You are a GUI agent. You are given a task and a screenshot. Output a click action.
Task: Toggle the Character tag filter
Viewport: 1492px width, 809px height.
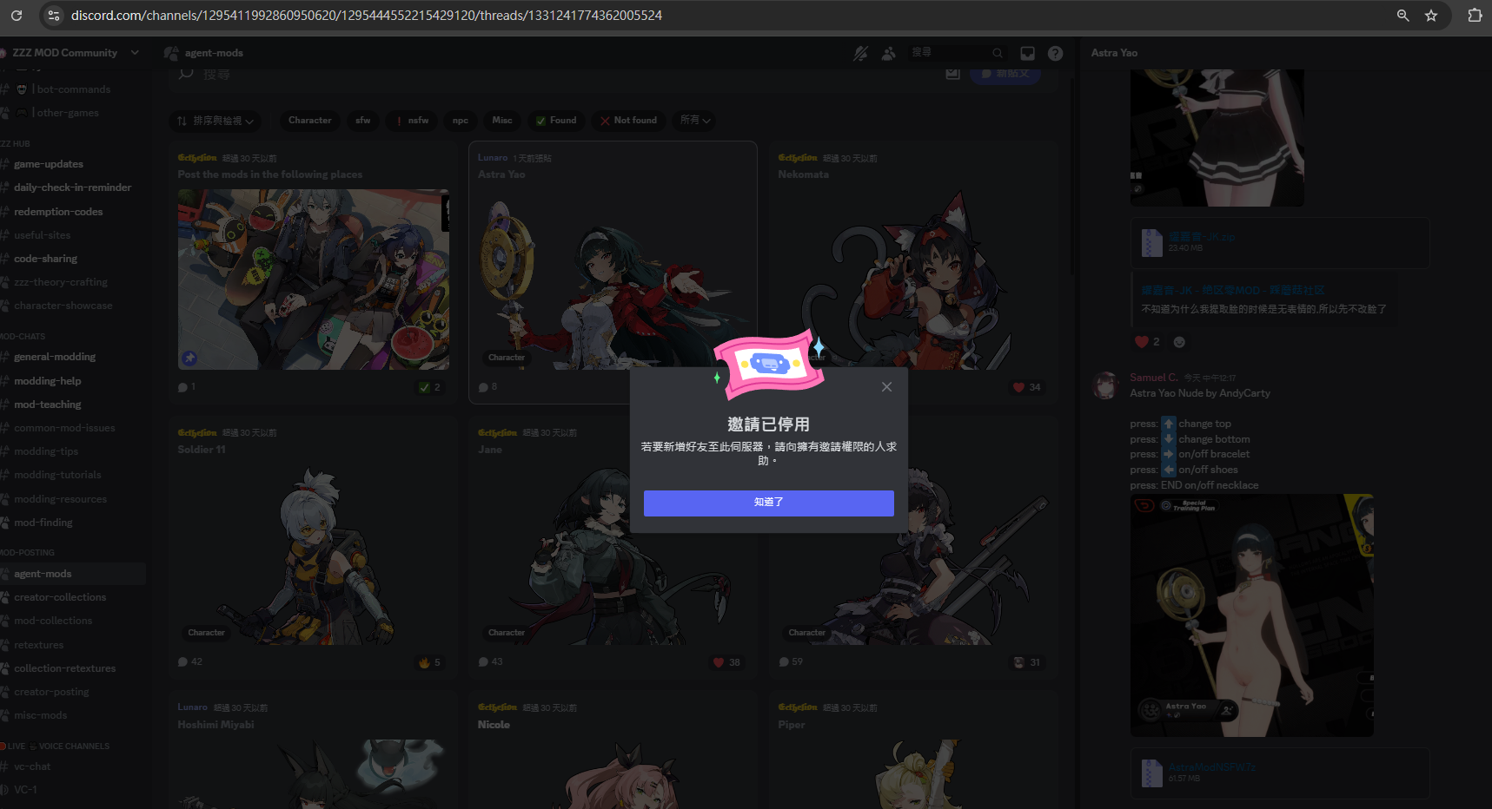309,121
